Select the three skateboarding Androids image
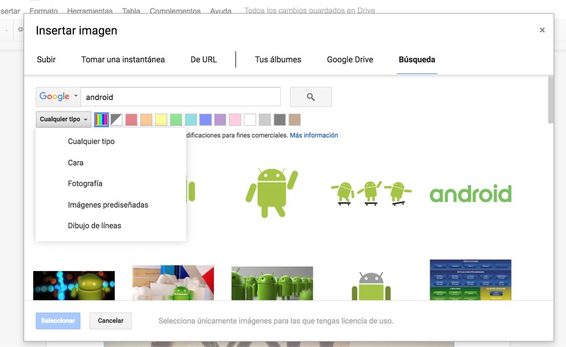This screenshot has width=566, height=347. coord(371,193)
